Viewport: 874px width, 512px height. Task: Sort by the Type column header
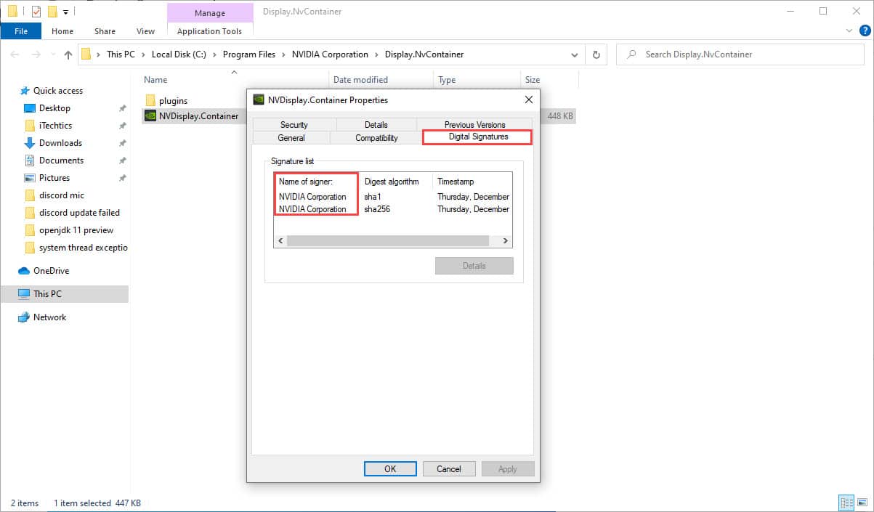(447, 80)
